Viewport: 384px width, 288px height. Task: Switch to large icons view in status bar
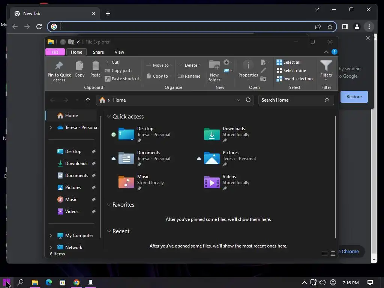click(x=333, y=253)
